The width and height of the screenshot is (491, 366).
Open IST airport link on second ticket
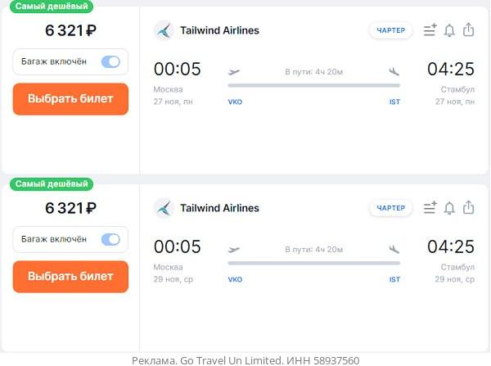coord(394,279)
